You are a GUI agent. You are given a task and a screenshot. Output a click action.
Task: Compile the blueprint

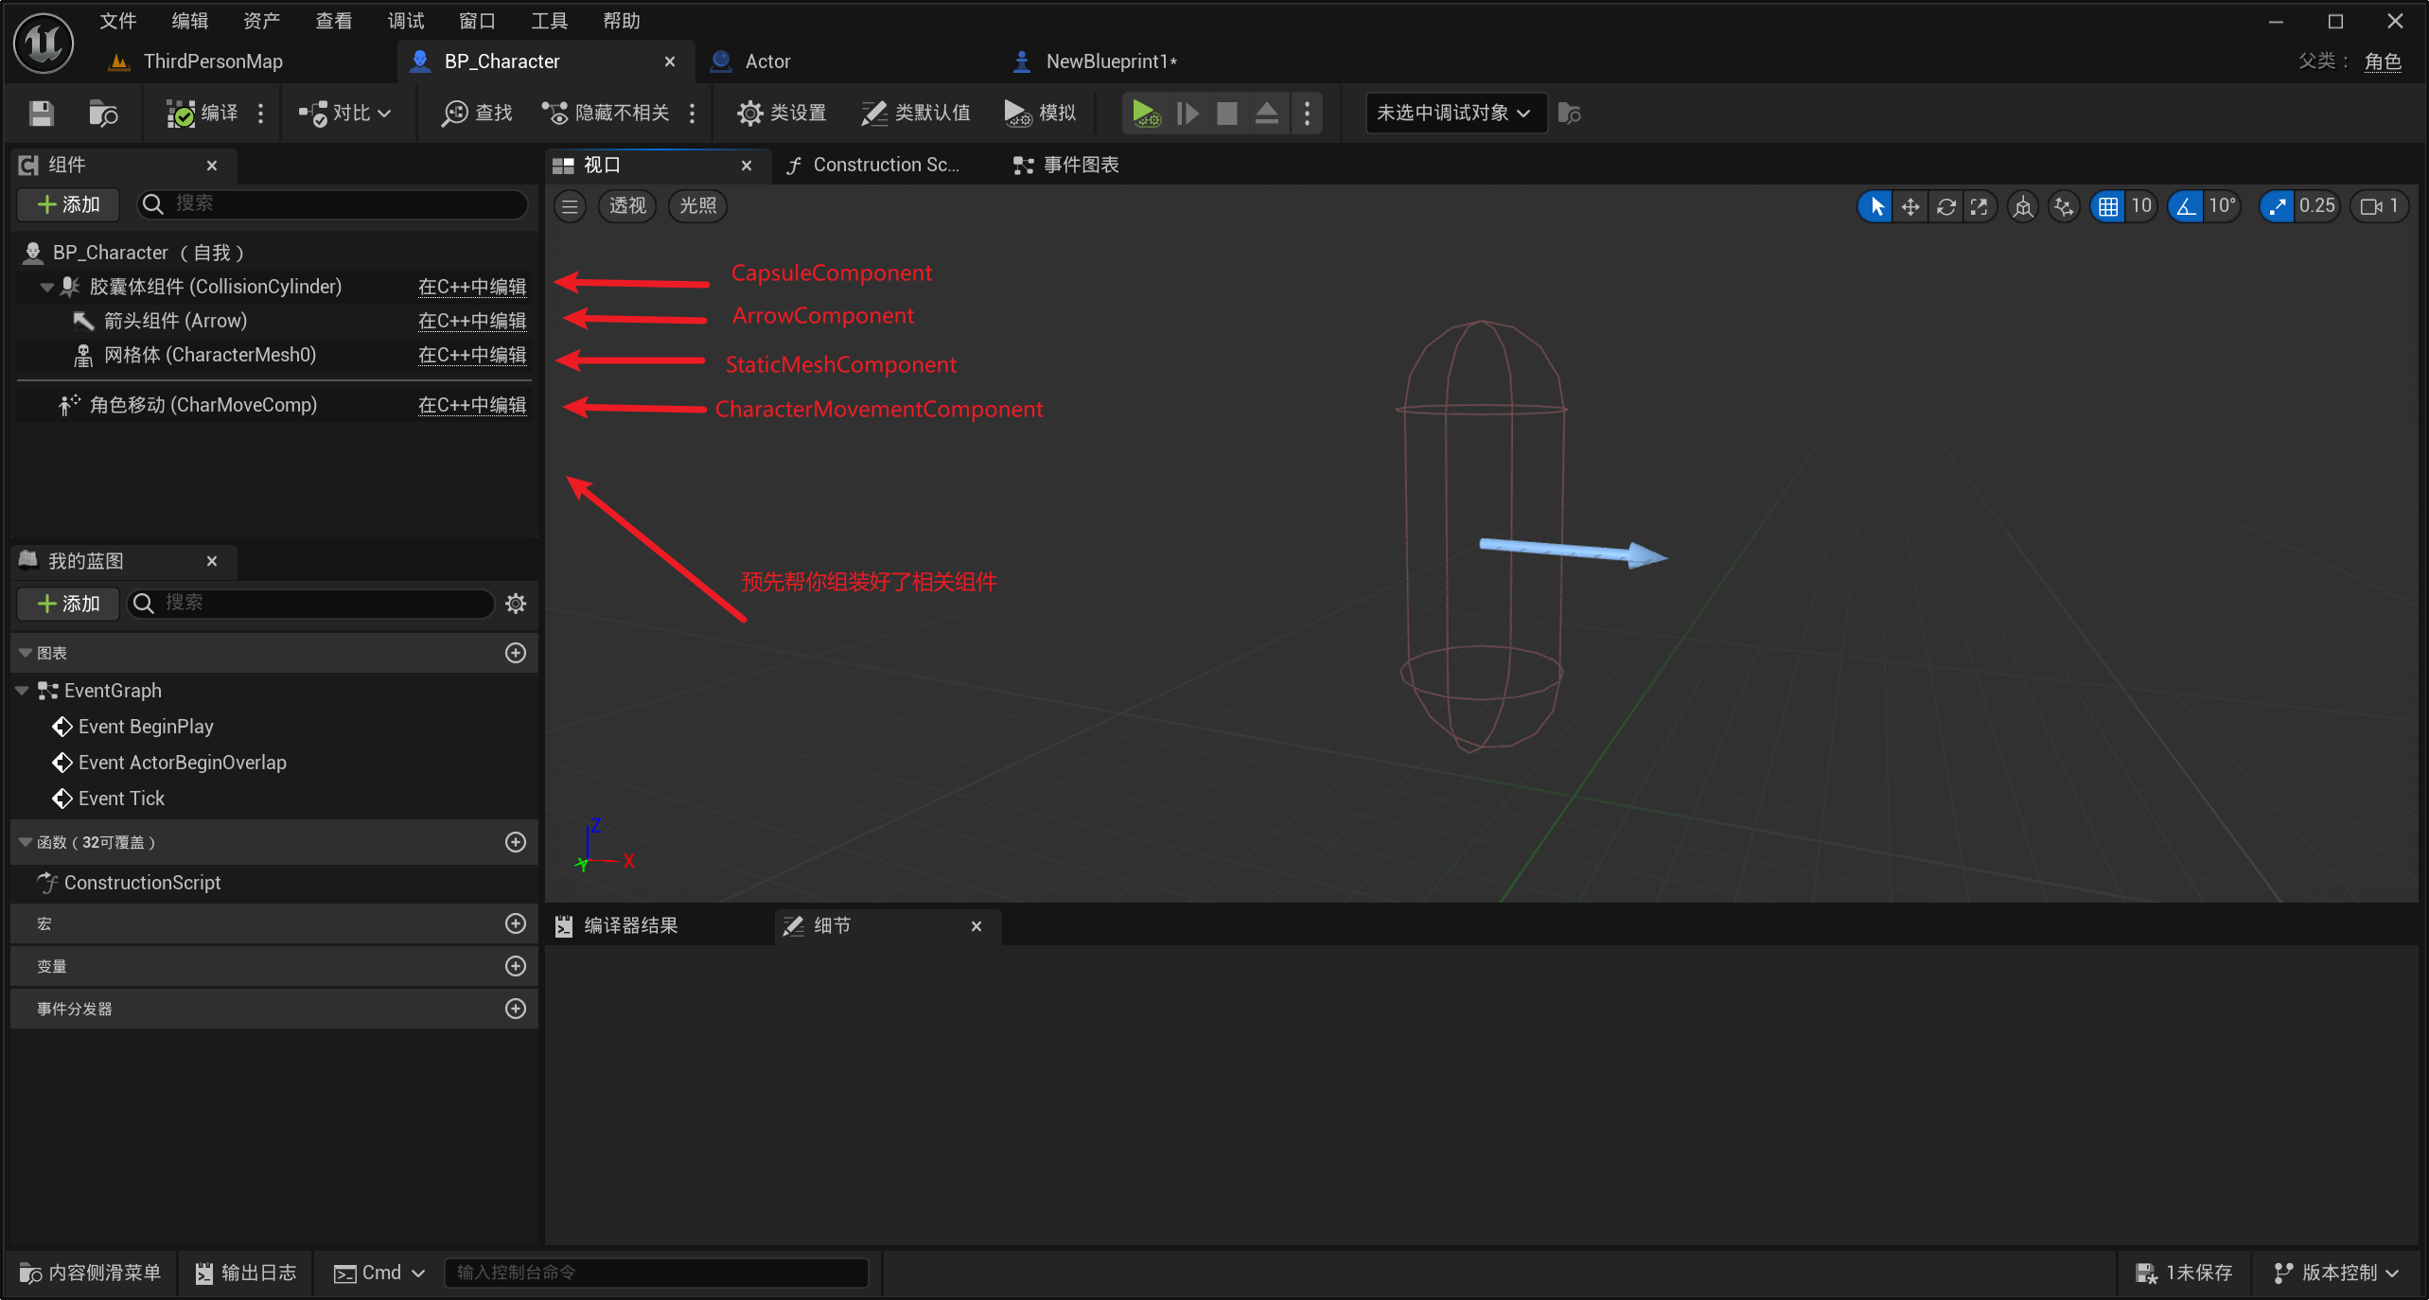pos(202,114)
